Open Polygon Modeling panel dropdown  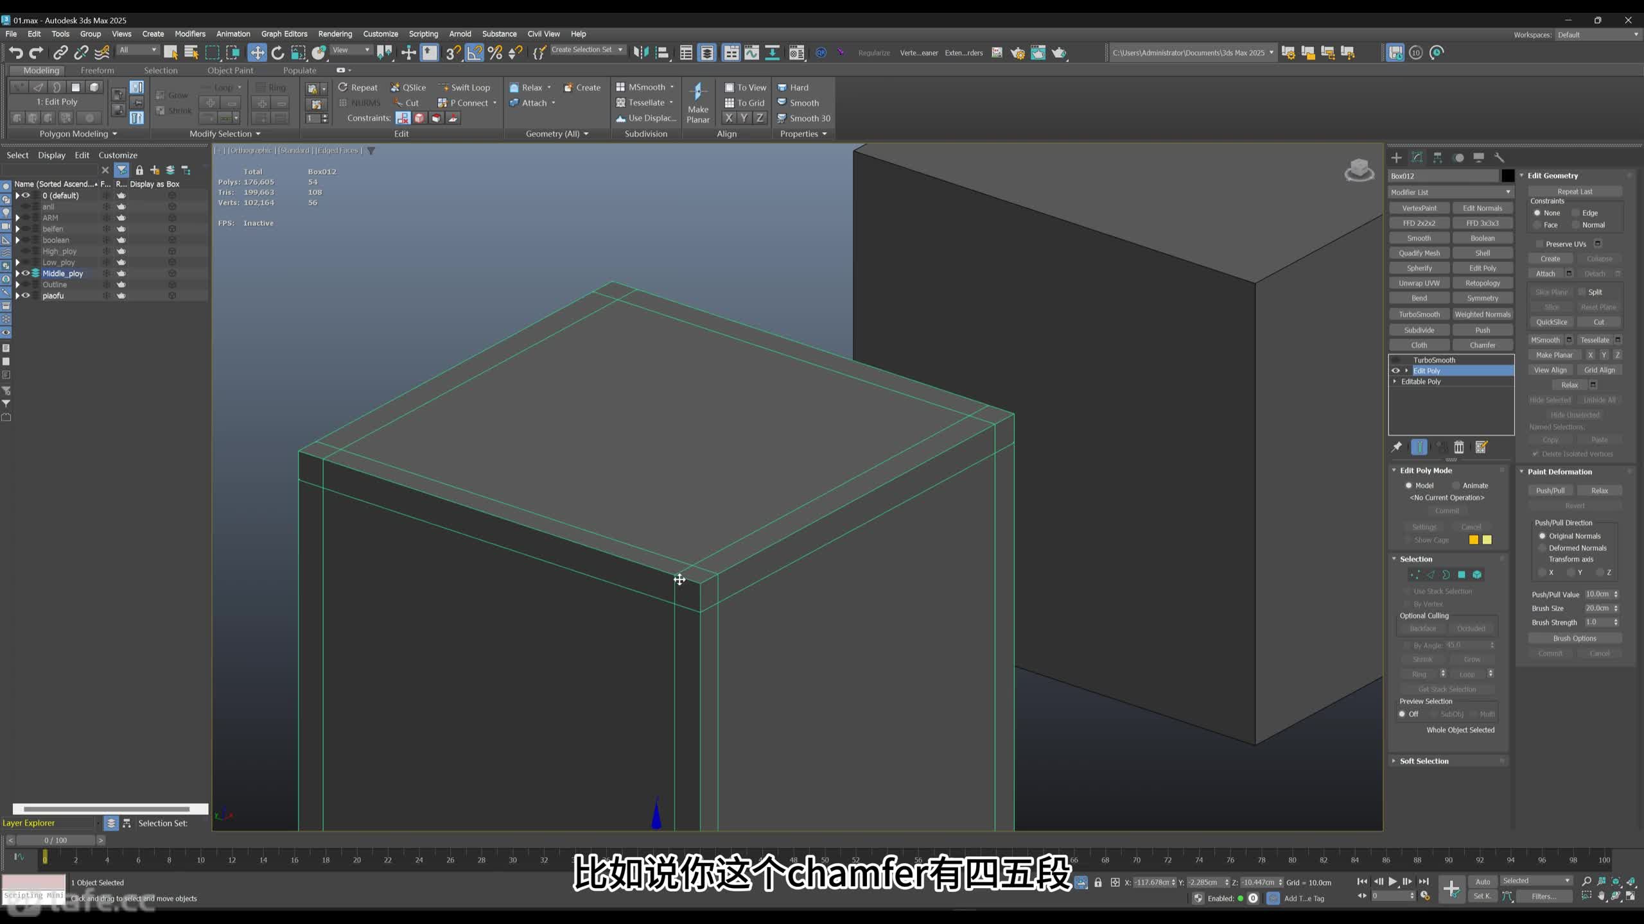[x=78, y=134]
